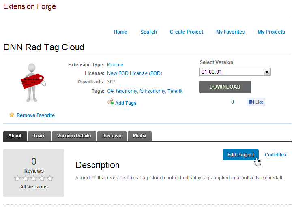This screenshot has height=209, width=298.
Task: Click the All Versions label
Action: tap(34, 187)
